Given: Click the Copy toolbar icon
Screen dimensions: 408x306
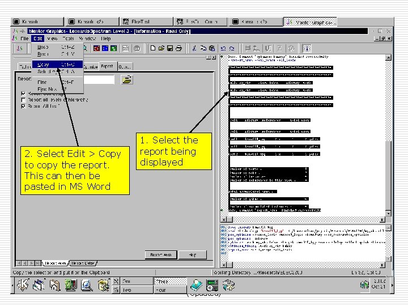Looking at the screenshot, I should (x=203, y=48).
